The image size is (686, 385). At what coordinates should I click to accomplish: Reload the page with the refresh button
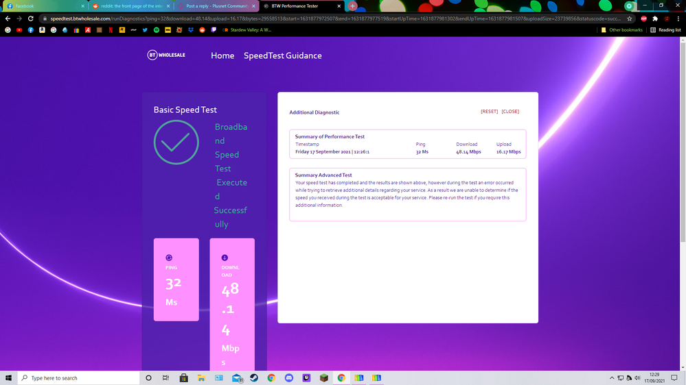click(x=31, y=18)
